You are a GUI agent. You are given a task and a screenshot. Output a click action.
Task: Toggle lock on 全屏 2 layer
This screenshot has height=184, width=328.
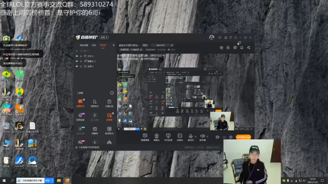pyautogui.click(x=81, y=66)
